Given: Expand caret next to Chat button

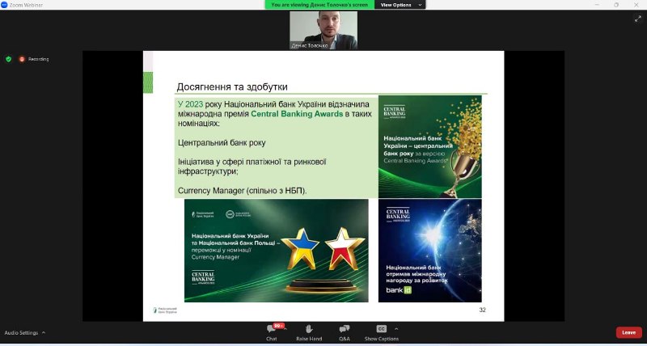Looking at the screenshot, I should 285,329.
